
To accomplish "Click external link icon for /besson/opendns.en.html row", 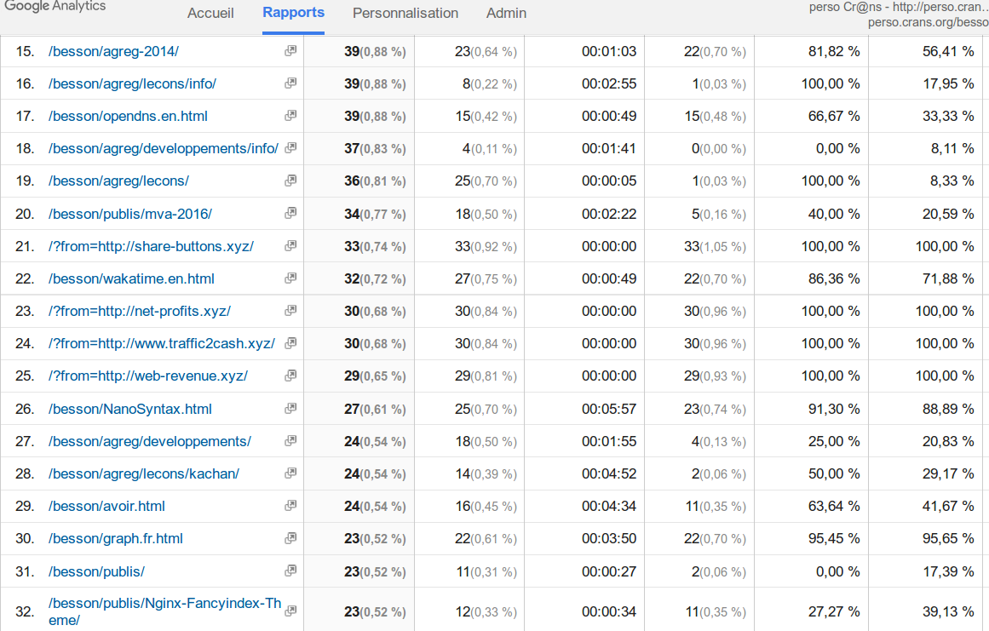I will coord(290,116).
